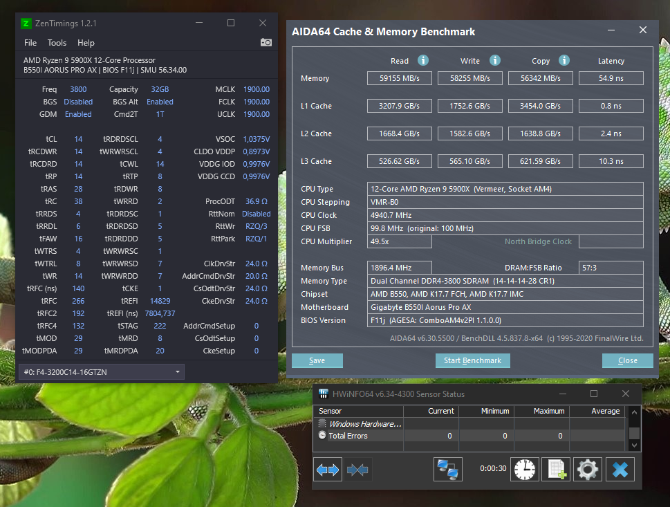This screenshot has height=507, width=670.
Task: Click HWiNFO collapse columns arrows icon
Action: (357, 470)
